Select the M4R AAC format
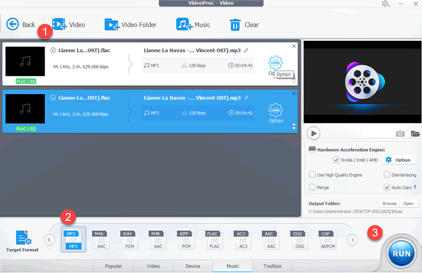The width and height of the screenshot is (422, 273). click(x=158, y=240)
